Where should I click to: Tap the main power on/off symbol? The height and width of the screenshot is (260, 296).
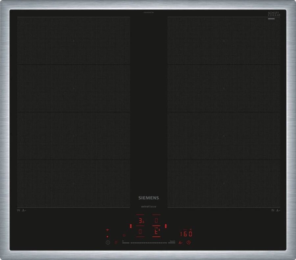click(108, 243)
